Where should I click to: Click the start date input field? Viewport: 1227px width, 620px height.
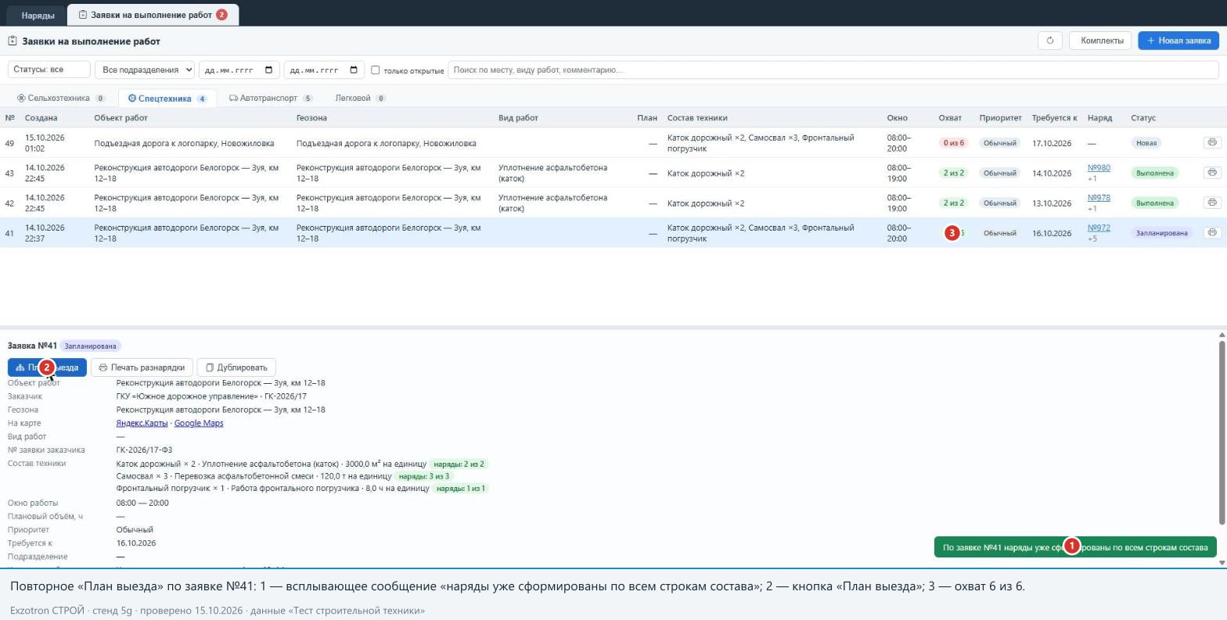click(x=239, y=70)
